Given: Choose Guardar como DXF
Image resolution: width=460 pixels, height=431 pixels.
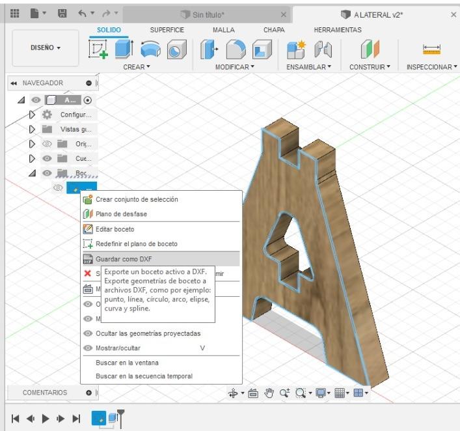Looking at the screenshot, I should pyautogui.click(x=161, y=259).
